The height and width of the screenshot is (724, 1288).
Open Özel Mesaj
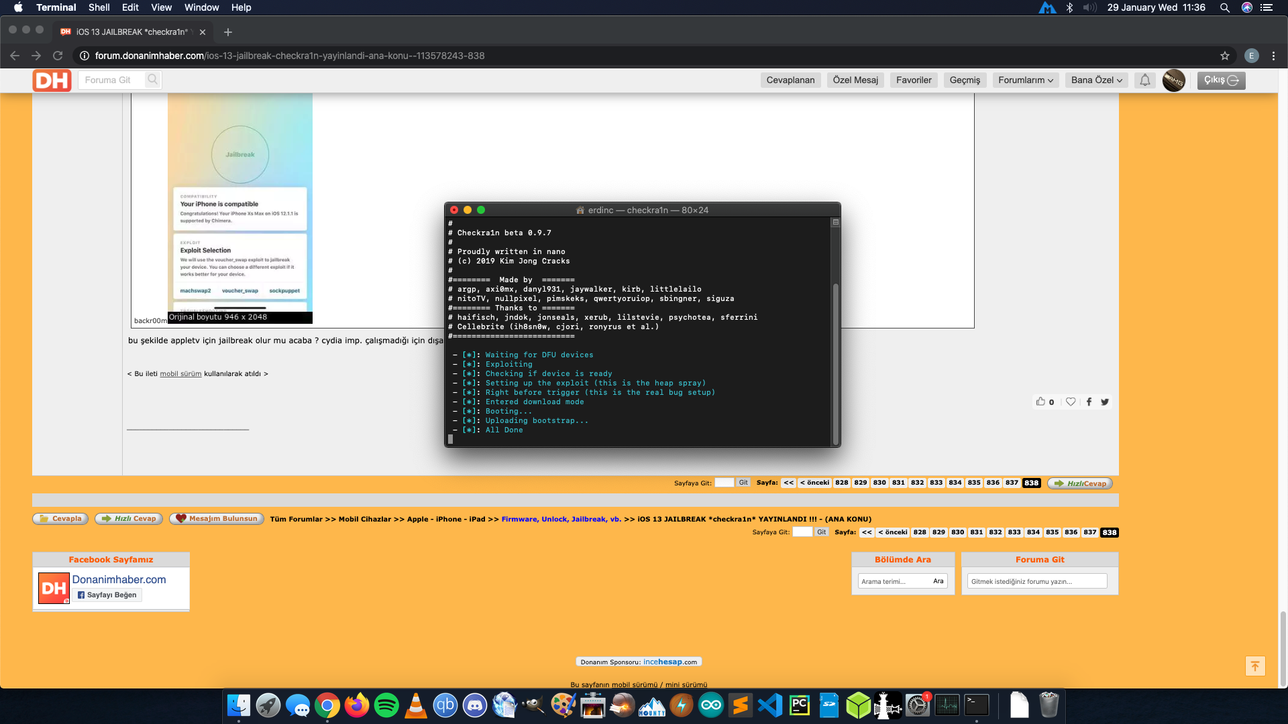tap(855, 80)
